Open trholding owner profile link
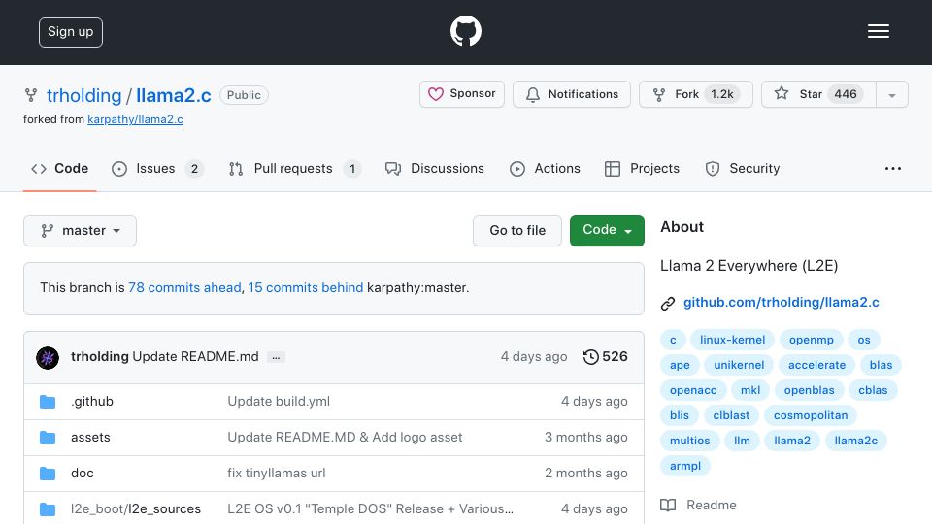 [83, 95]
